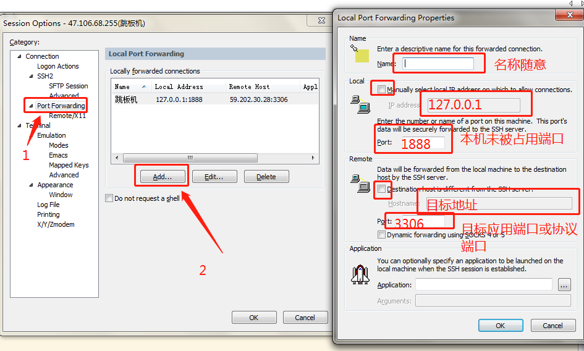
Task: Click the Delete button
Action: click(266, 177)
